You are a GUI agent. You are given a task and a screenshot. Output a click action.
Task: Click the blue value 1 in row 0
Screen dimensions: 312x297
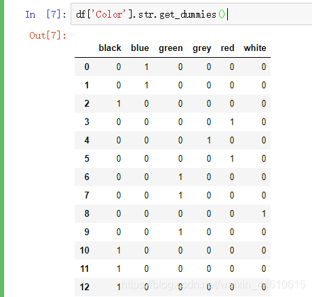147,67
